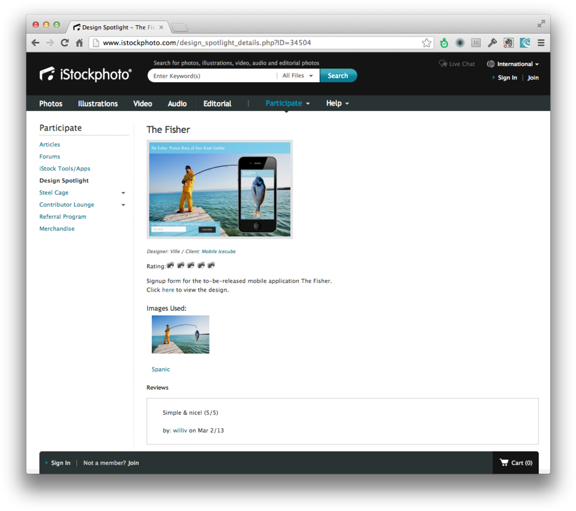Open the shopping Cart (0) icon
The width and height of the screenshot is (576, 511).
tap(516, 463)
